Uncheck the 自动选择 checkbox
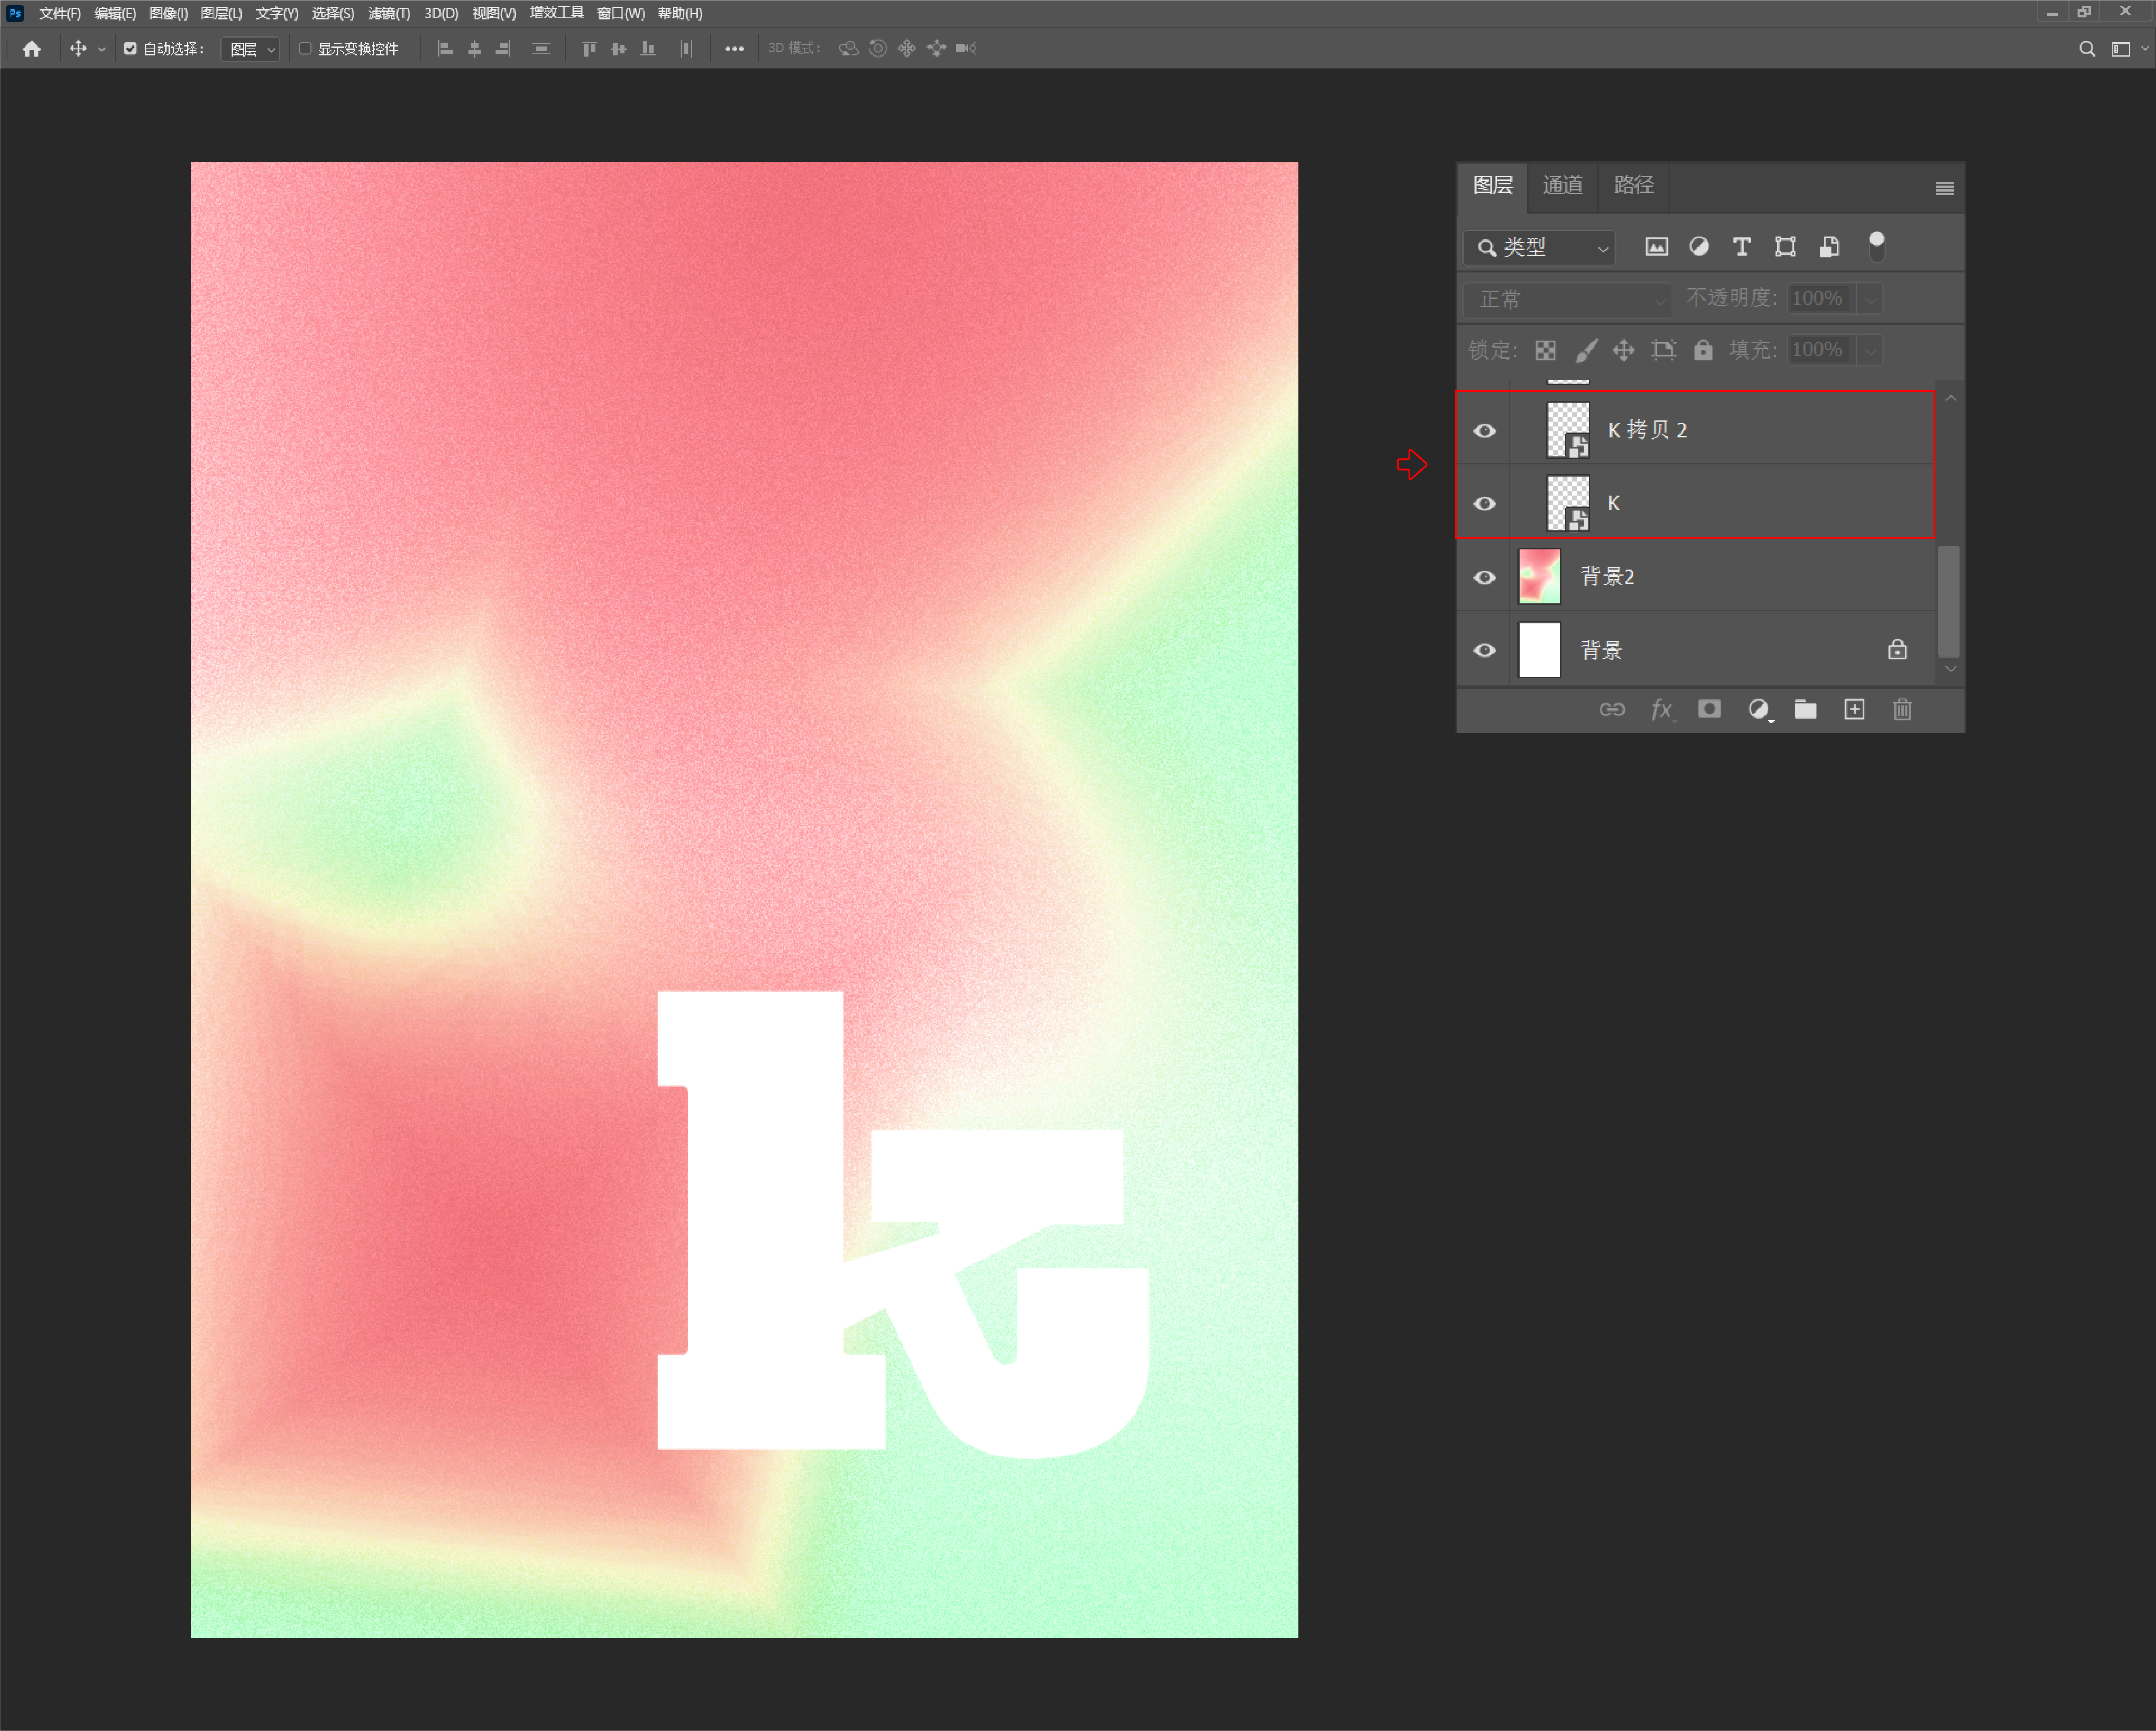The image size is (2156, 1731). point(130,49)
